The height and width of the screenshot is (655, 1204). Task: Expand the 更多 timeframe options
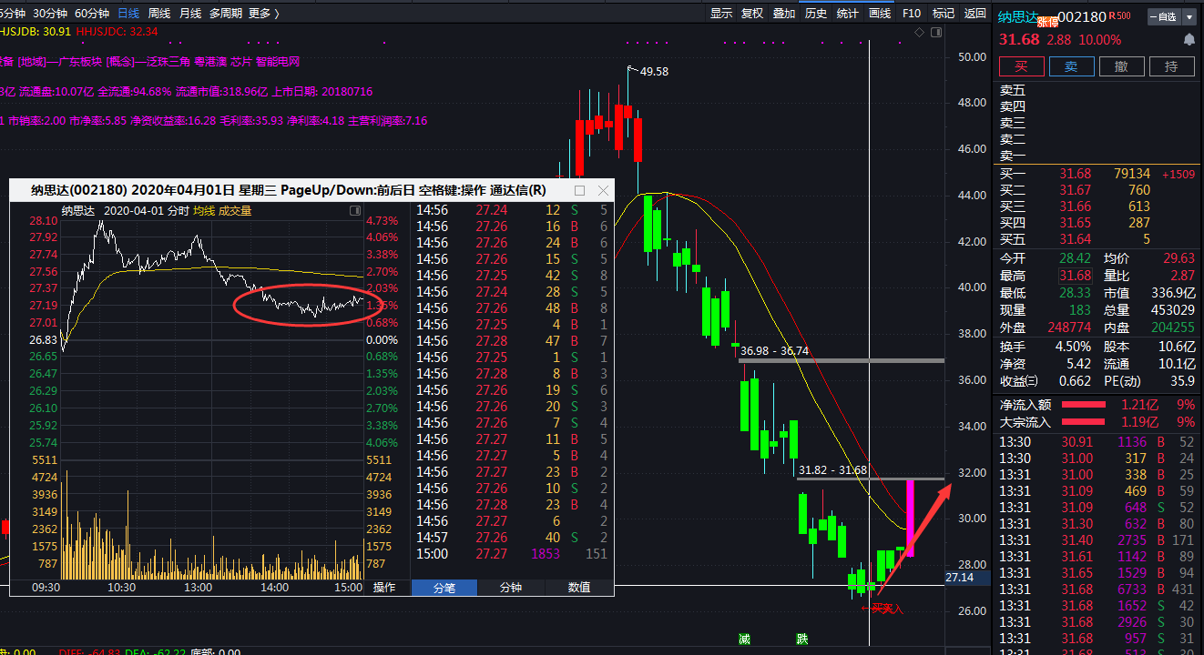pyautogui.click(x=263, y=14)
